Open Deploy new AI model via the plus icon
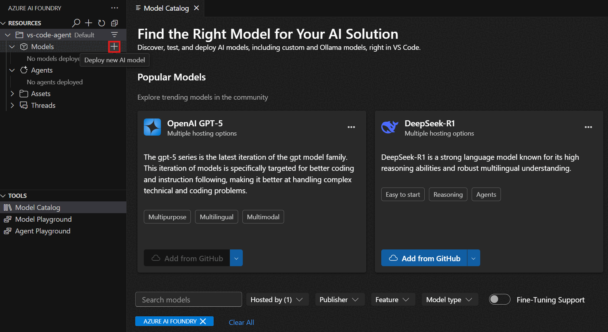Image resolution: width=608 pixels, height=332 pixels. 114,47
